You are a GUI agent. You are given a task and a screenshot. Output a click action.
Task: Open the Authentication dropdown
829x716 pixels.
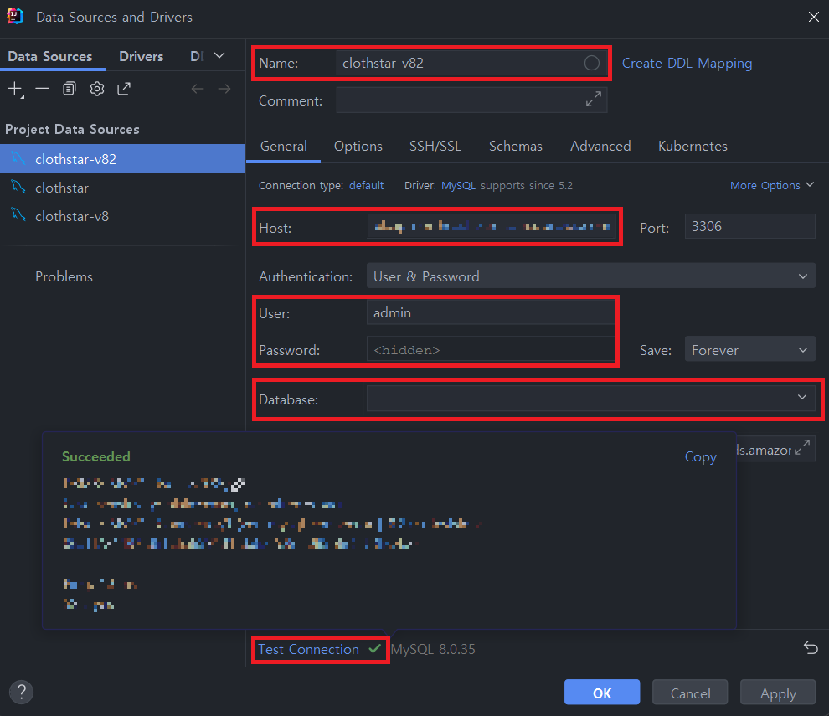click(590, 276)
